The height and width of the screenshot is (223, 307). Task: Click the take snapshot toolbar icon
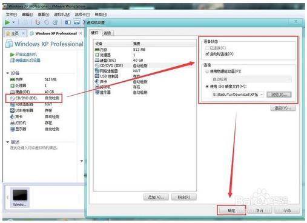pos(38,22)
